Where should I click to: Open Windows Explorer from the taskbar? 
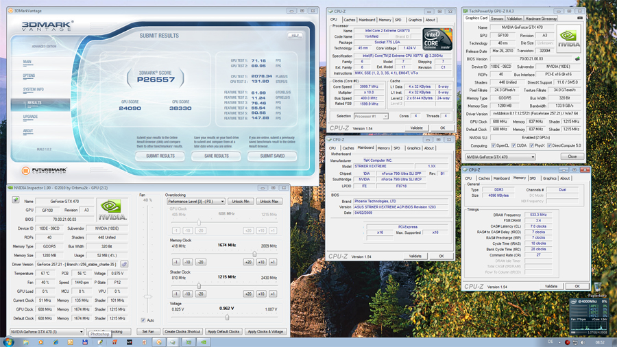coord(25,342)
